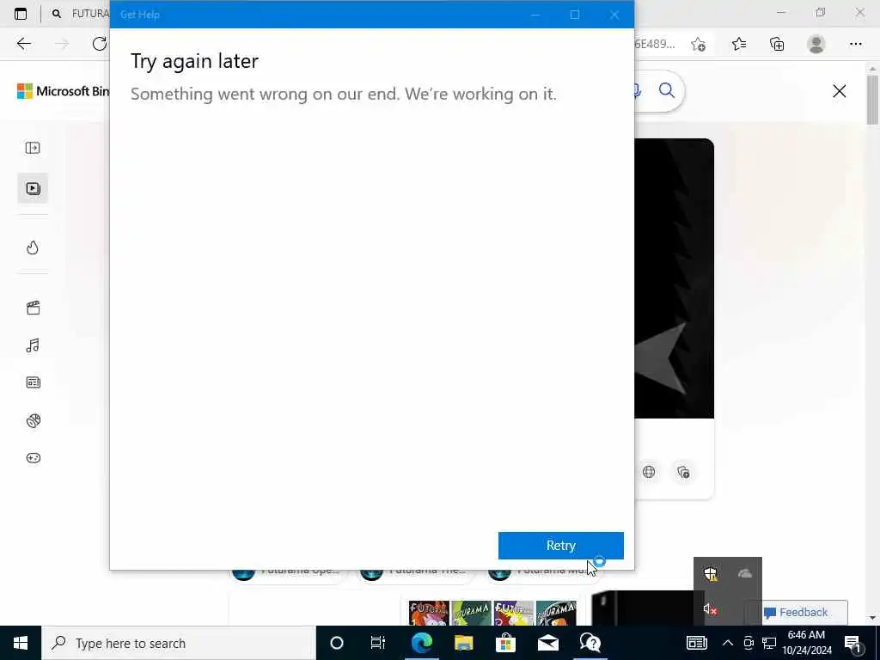Go back in the Edge browser

pos(23,44)
